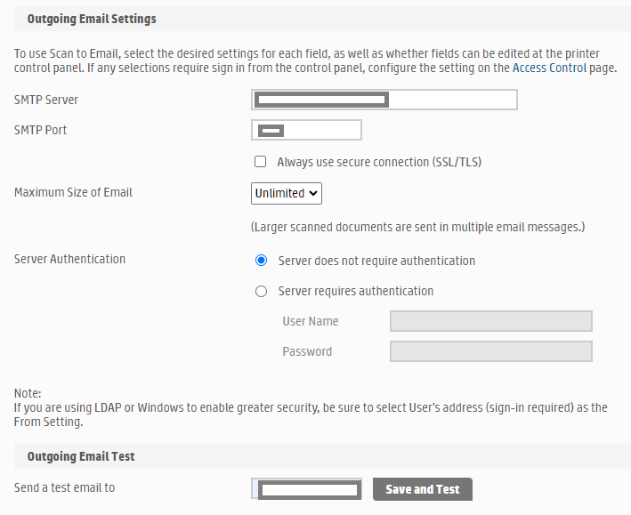The image size is (631, 515).
Task: Click the Outgoing Email Settings heading
Action: click(x=92, y=19)
